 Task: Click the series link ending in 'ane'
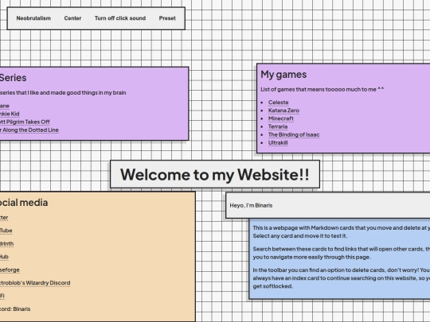coord(5,106)
